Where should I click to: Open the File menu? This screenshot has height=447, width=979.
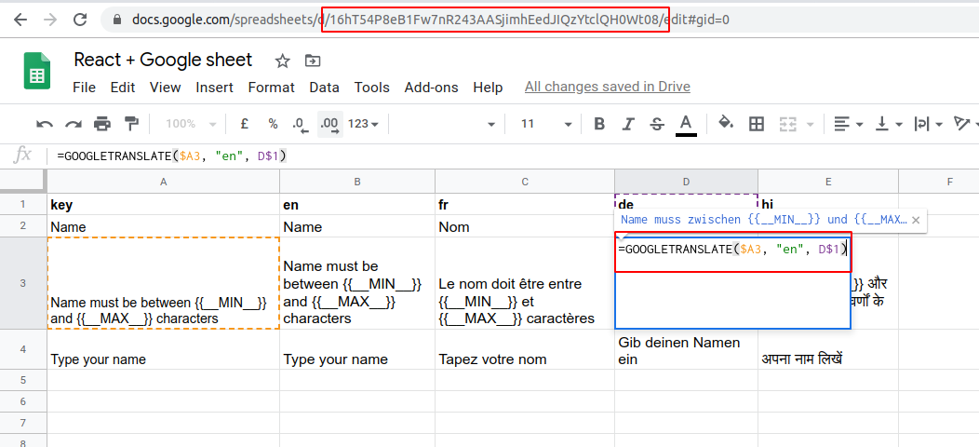point(85,88)
